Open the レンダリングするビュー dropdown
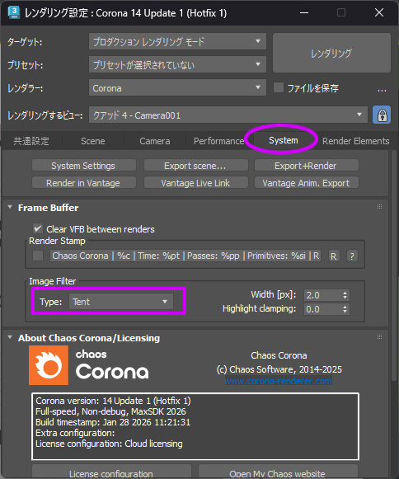This screenshot has height=479, width=399. 228,115
